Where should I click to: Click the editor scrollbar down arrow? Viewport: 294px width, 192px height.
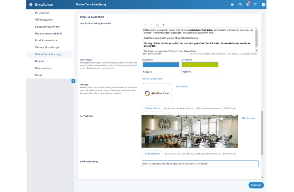pyautogui.click(x=256, y=51)
